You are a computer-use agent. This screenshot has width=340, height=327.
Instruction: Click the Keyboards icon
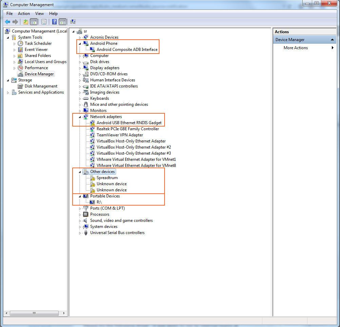click(x=86, y=98)
